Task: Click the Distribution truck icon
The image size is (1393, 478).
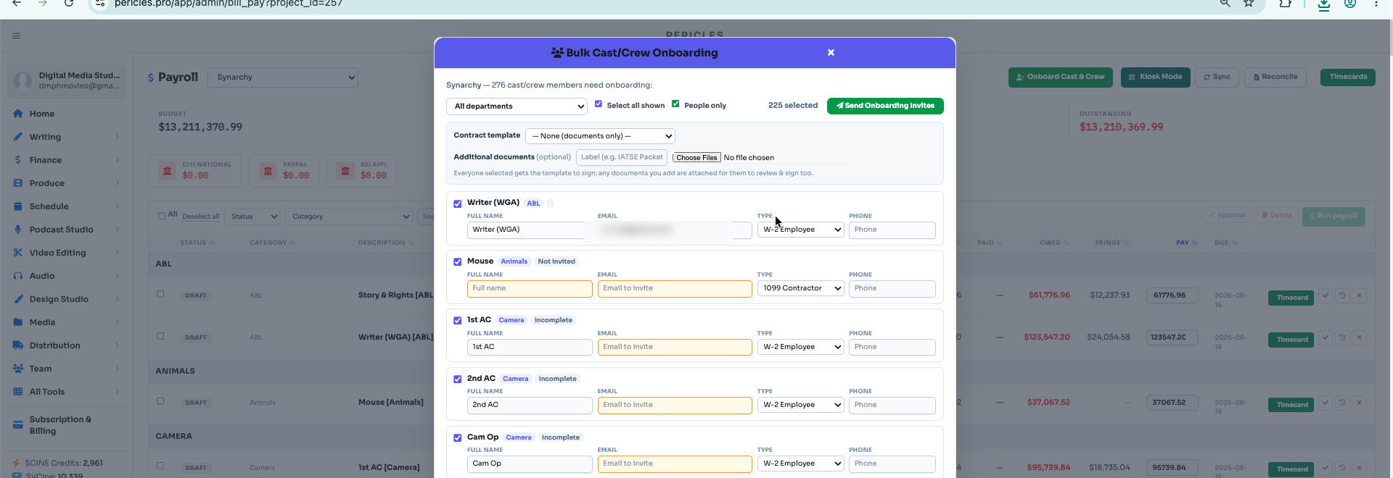Action: (x=17, y=345)
